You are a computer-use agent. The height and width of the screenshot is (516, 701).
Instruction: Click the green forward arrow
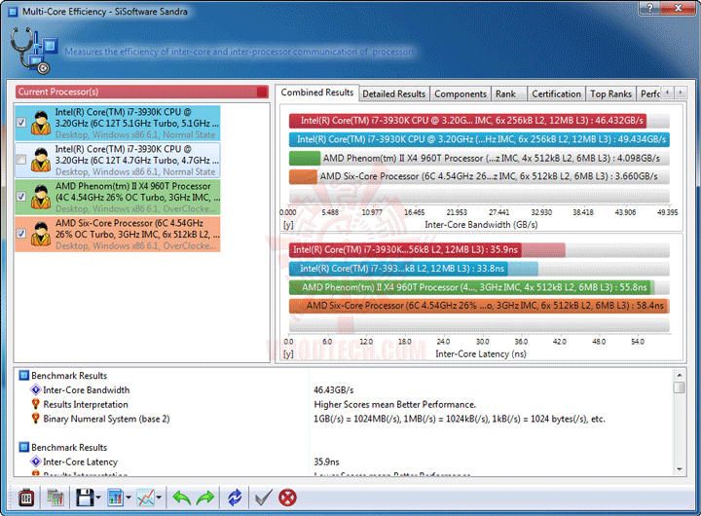[x=205, y=498]
